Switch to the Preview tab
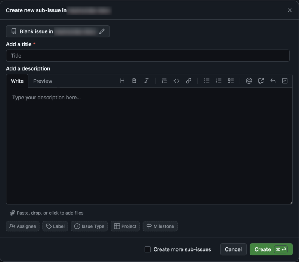This screenshot has width=299, height=262. 42,81
